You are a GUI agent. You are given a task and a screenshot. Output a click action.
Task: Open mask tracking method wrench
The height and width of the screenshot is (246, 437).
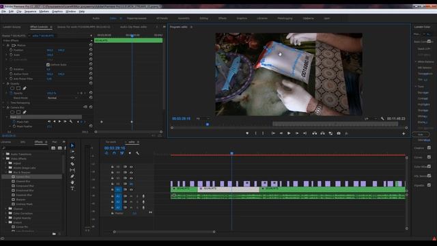point(71,122)
